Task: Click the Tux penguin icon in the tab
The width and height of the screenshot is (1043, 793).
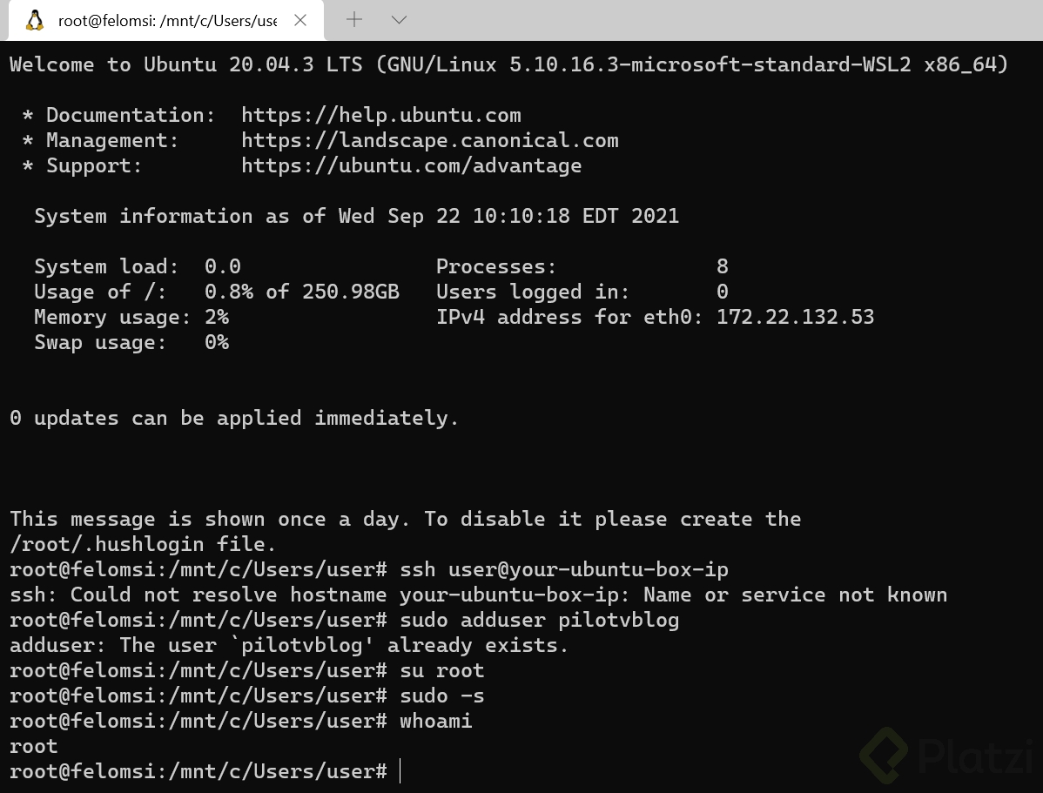Action: pyautogui.click(x=35, y=21)
